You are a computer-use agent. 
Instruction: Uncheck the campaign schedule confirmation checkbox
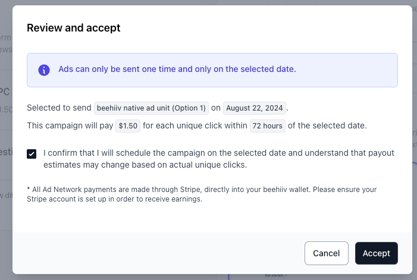point(32,154)
